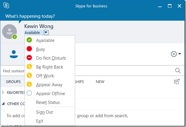Choose Do Not Disturb status
This screenshot has width=186, height=127.
(x=51, y=58)
